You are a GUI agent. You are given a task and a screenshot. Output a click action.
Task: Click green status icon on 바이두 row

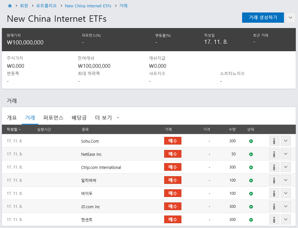pos(251,193)
